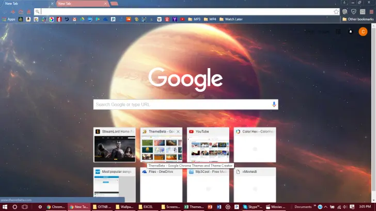Open Task View on taskbar
This screenshot has height=211, width=376.
(25, 207)
